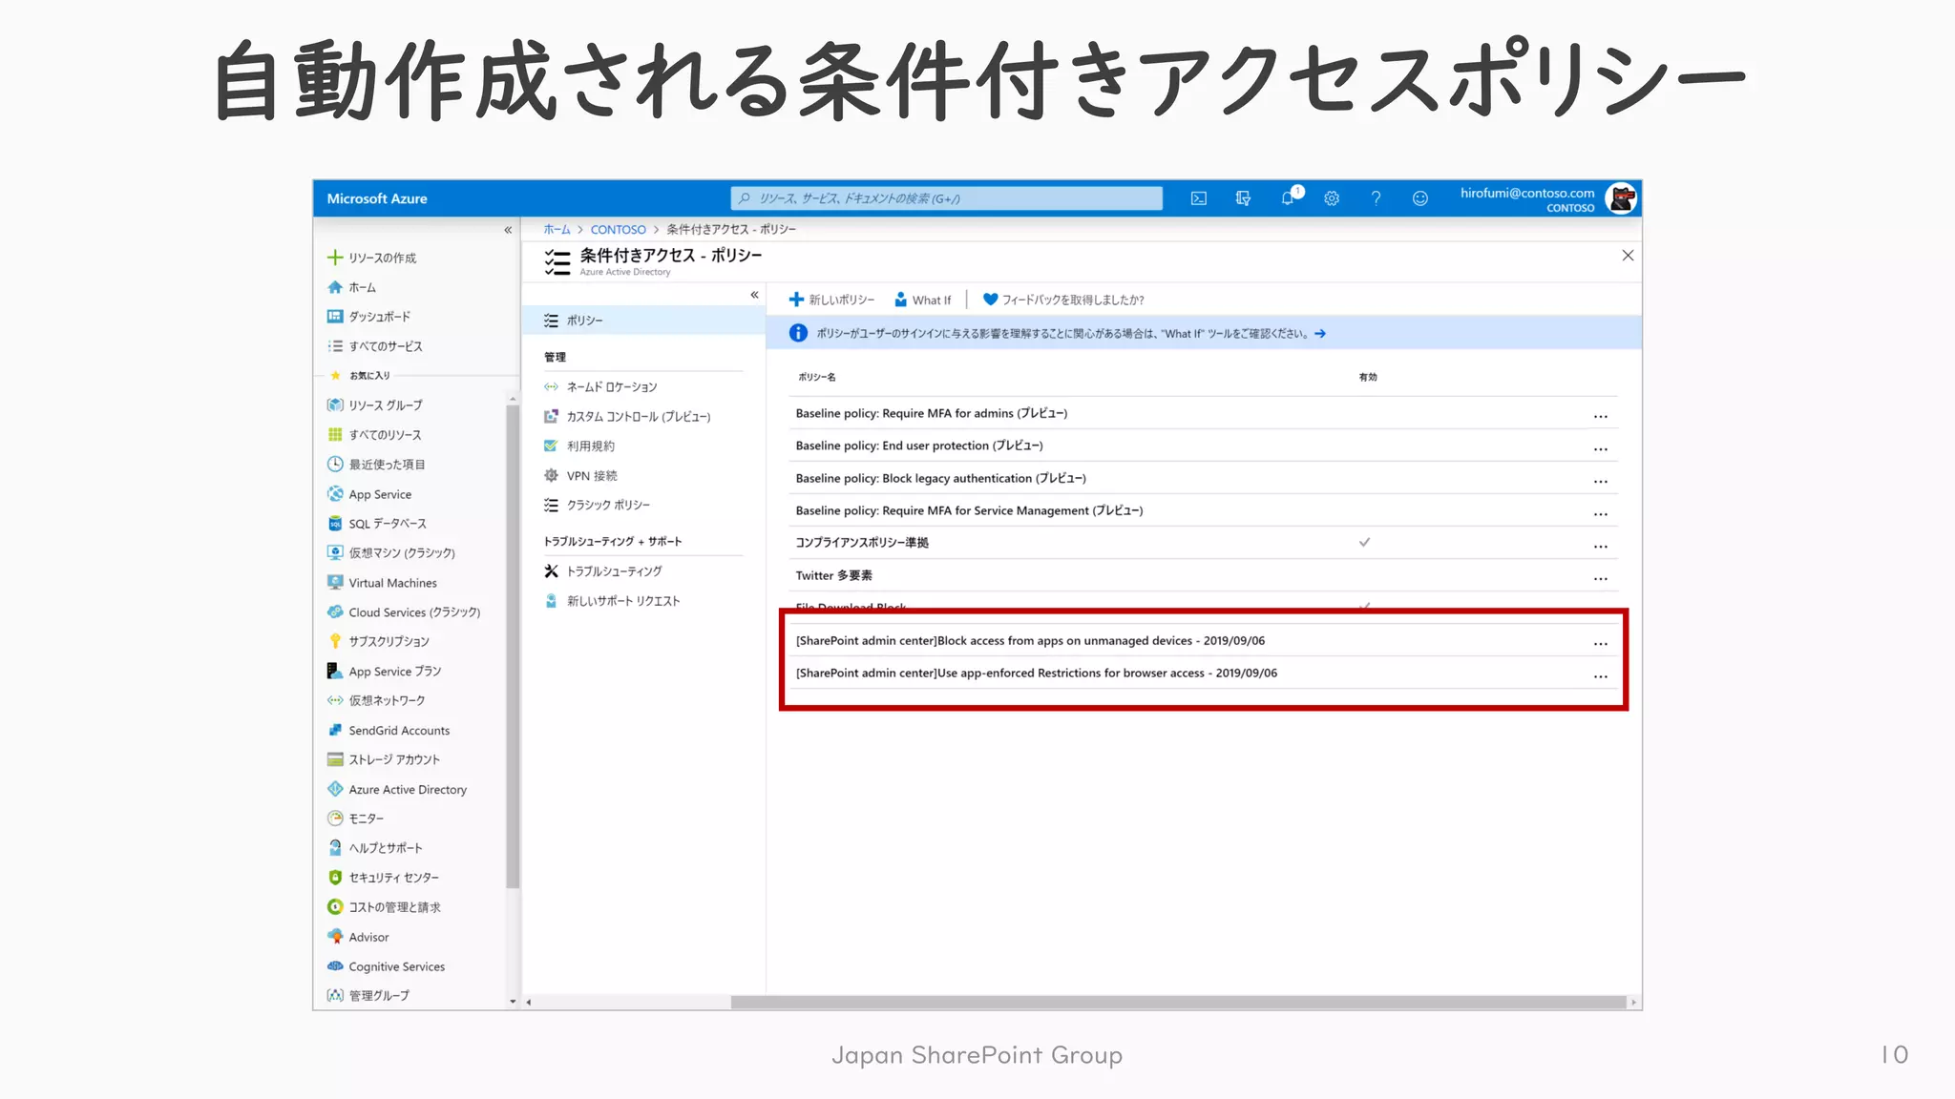Open Cloud Shell from the top bar

[1198, 198]
